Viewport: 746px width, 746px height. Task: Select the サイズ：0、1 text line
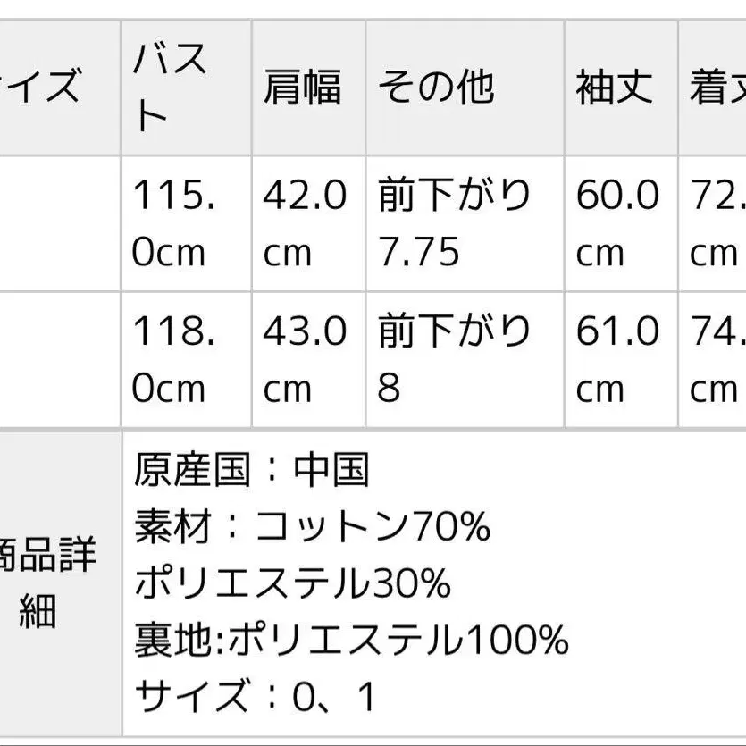click(x=257, y=697)
